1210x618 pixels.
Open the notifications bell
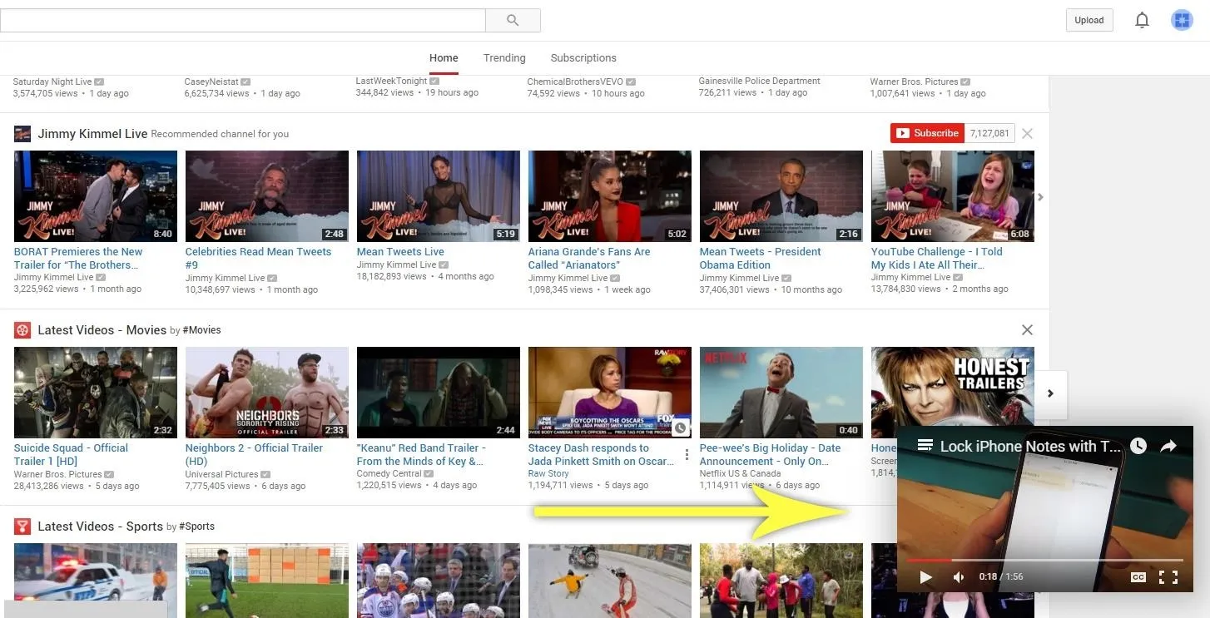pyautogui.click(x=1143, y=20)
